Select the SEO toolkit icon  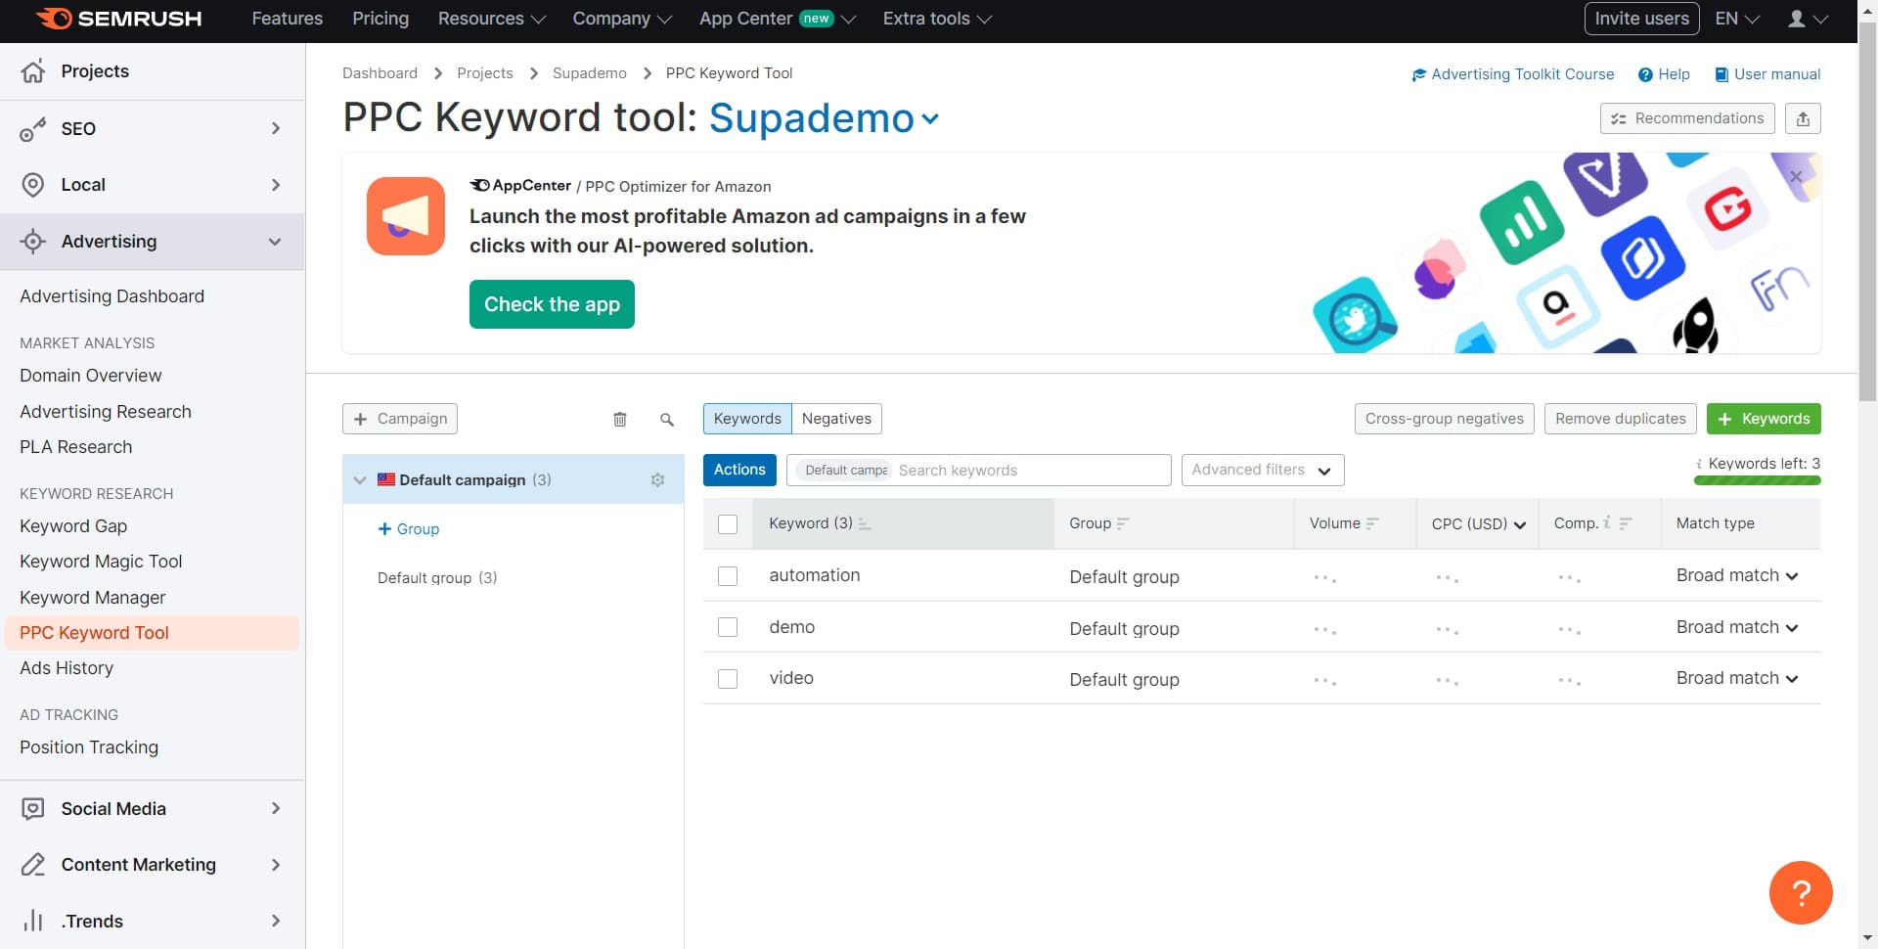click(33, 128)
